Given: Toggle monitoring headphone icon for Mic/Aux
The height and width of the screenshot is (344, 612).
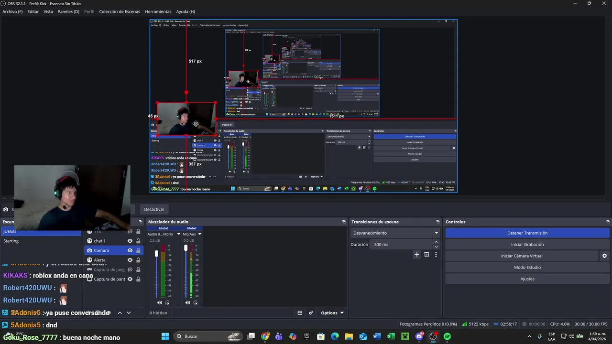Looking at the screenshot, I should coord(195,302).
